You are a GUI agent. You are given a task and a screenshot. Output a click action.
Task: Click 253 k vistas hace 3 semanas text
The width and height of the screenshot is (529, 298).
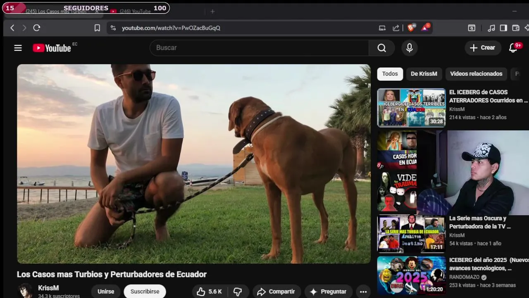482,285
